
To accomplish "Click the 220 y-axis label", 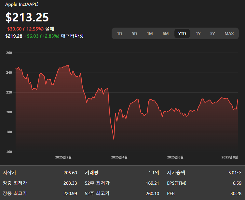I will (x=9, y=92).
